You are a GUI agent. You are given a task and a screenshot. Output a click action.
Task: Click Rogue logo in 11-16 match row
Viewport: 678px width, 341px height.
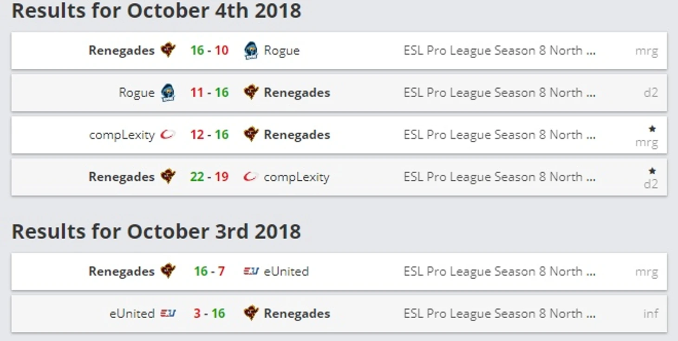tap(168, 92)
